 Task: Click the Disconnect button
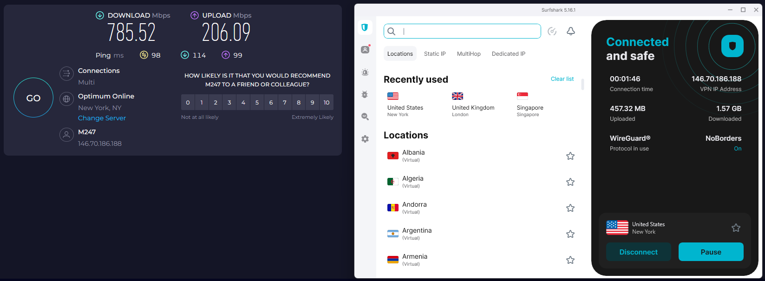coord(639,252)
